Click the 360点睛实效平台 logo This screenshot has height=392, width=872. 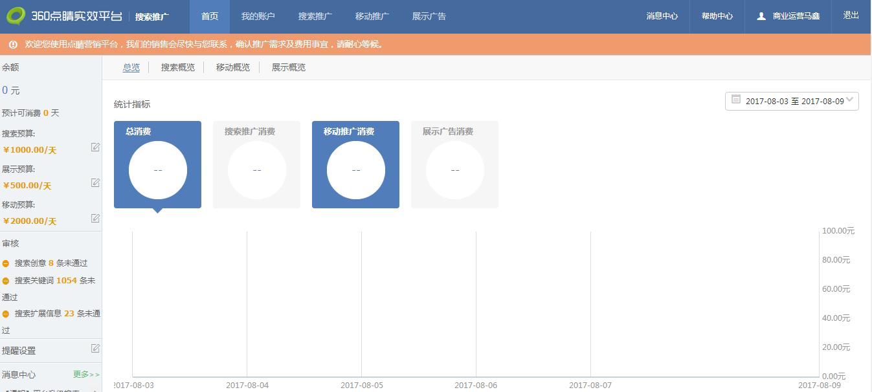click(63, 16)
